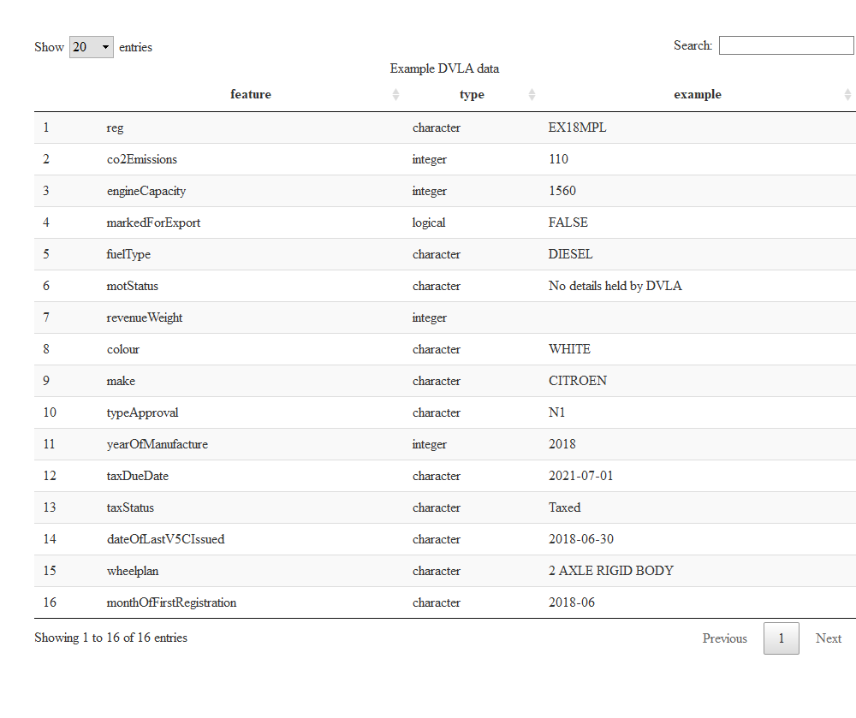Click 'character' type in the wheelplan row
The width and height of the screenshot is (856, 718).
coord(437,571)
